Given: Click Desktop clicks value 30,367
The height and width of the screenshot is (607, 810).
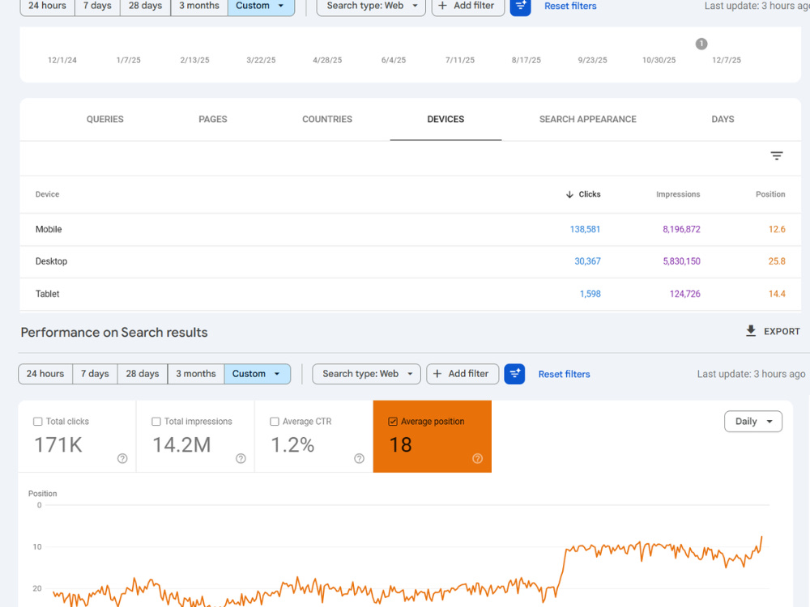Looking at the screenshot, I should click(587, 261).
